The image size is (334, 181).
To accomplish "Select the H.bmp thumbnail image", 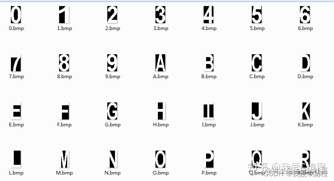I will click(x=160, y=111).
